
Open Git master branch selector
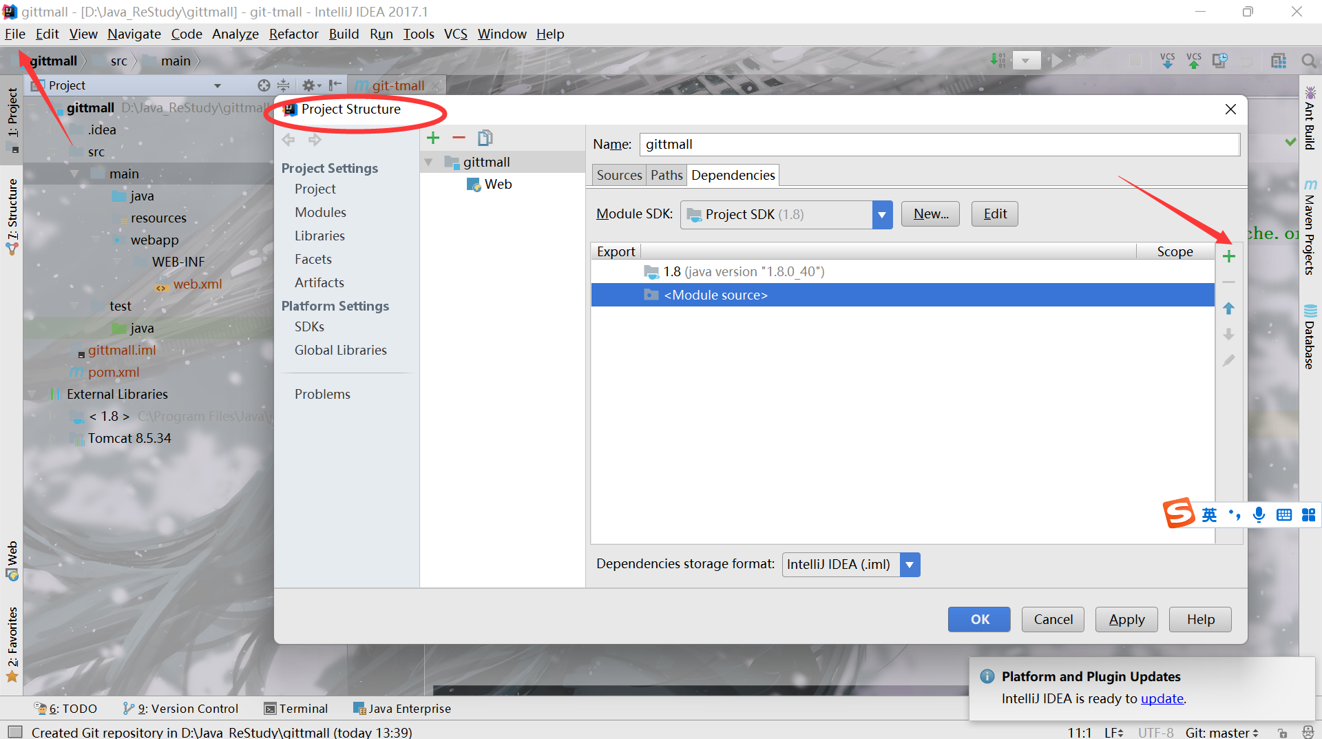1222,733
